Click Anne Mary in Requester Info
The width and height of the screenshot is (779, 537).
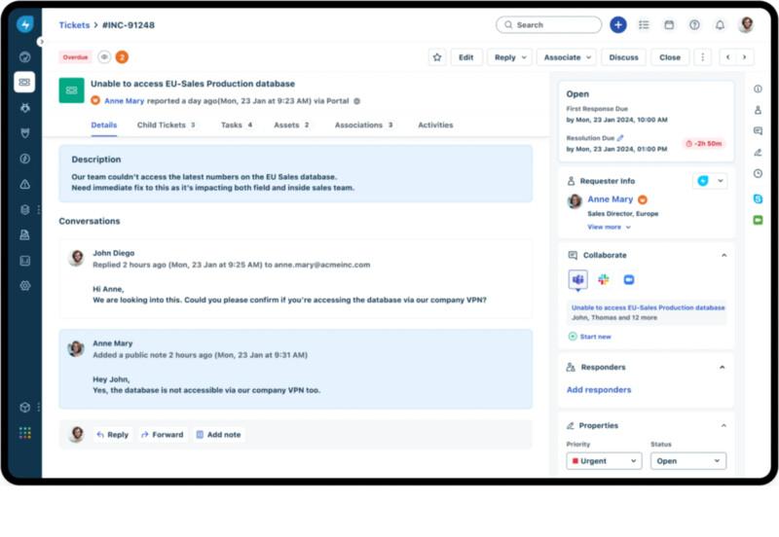pyautogui.click(x=611, y=199)
